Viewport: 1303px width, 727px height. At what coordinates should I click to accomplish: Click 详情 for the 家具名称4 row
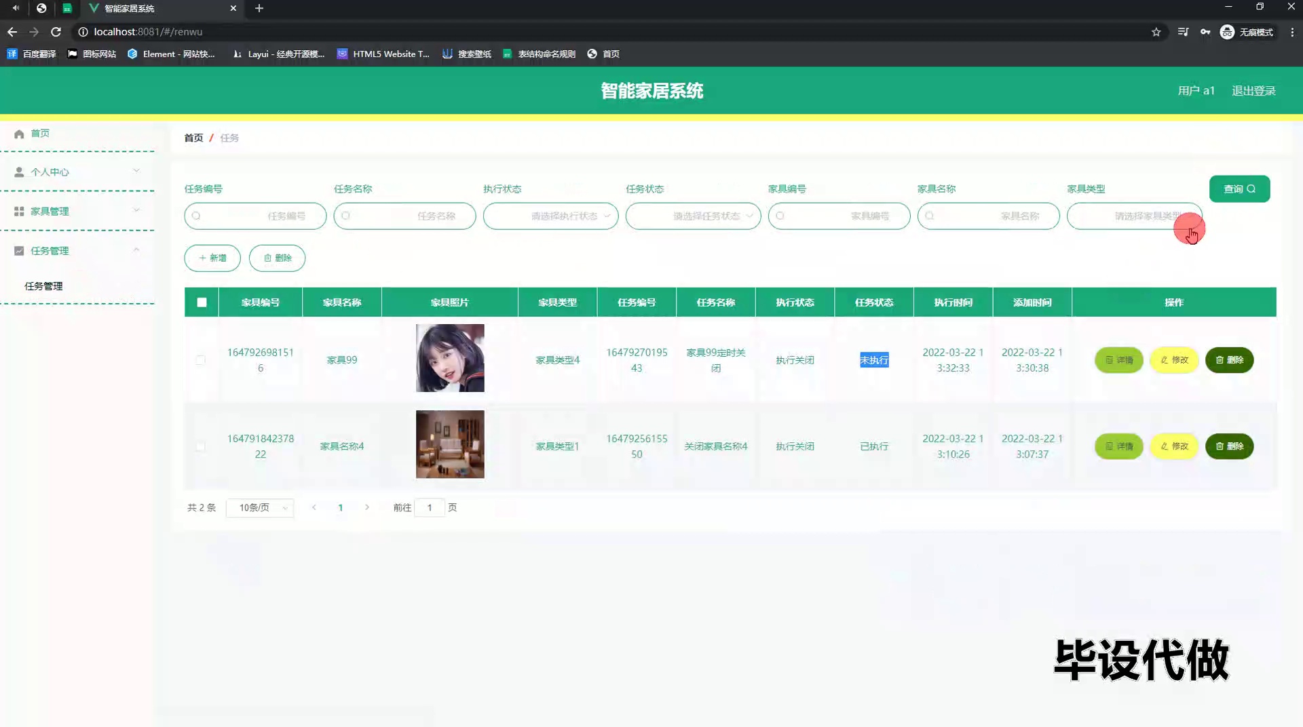click(1119, 446)
